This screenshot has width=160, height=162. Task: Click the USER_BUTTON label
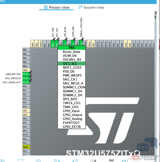click(x=13, y=74)
